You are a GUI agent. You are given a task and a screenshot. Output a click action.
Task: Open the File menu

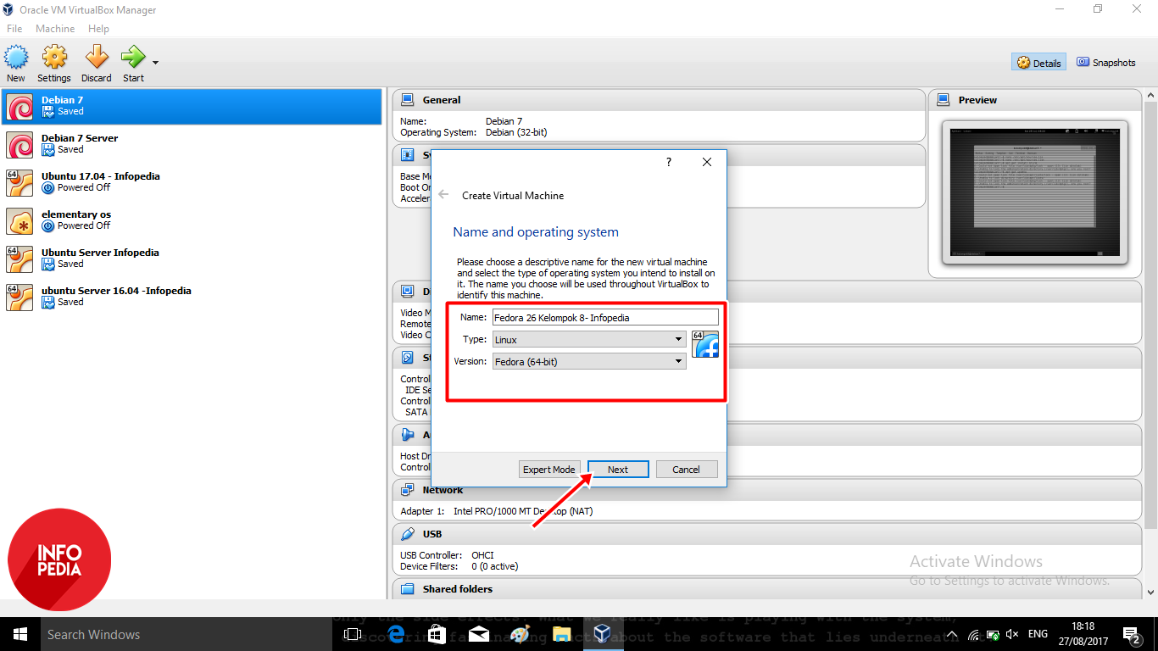point(14,29)
